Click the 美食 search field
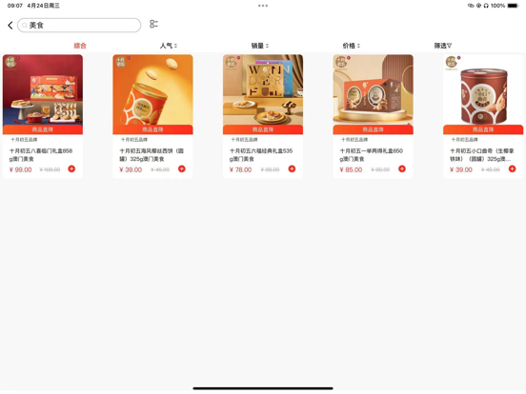Screen dimensions: 526x394 tap(79, 25)
